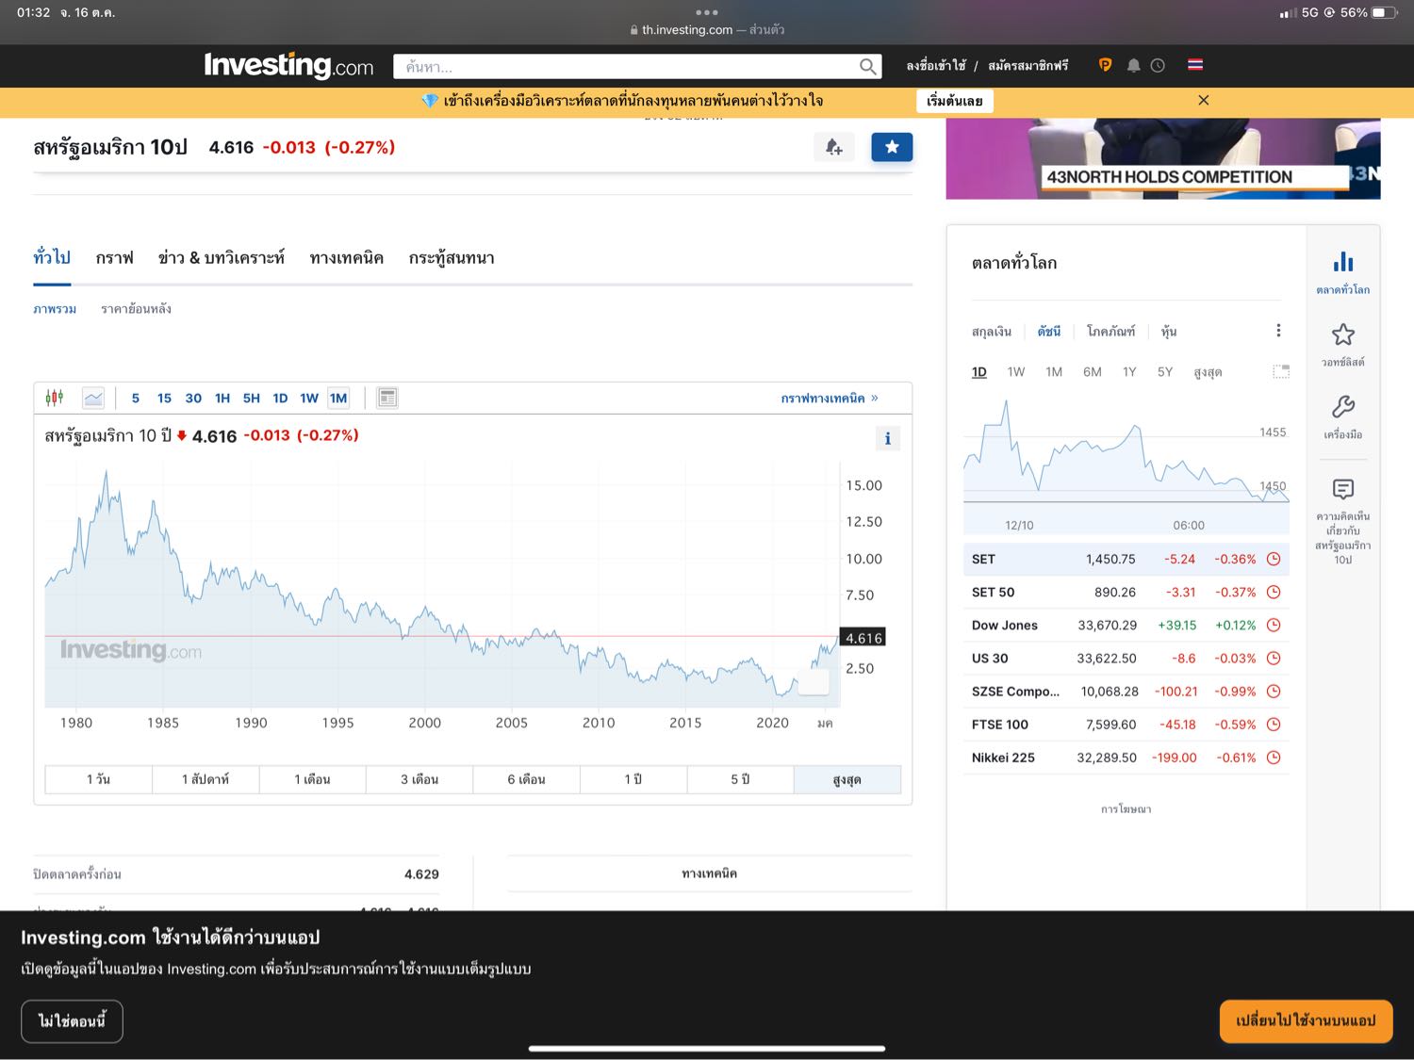This screenshot has width=1414, height=1060.
Task: Open the chart news table icon
Action: point(387,398)
